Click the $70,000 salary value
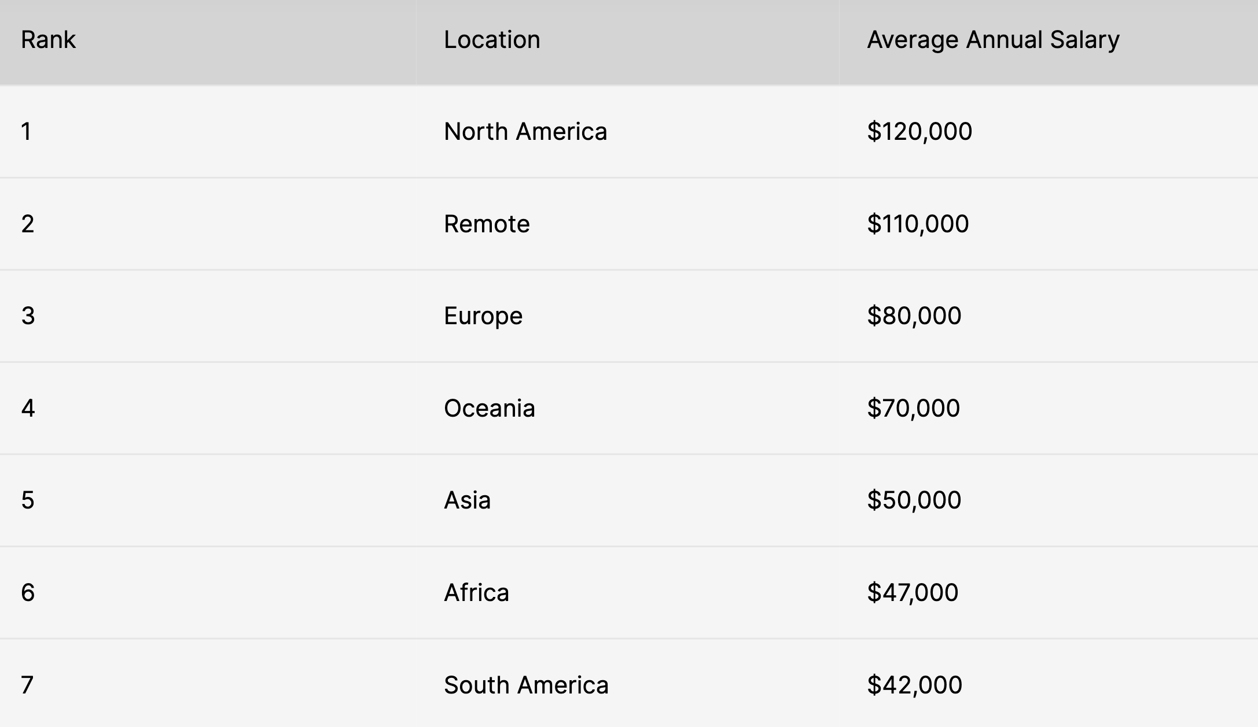 coord(914,409)
